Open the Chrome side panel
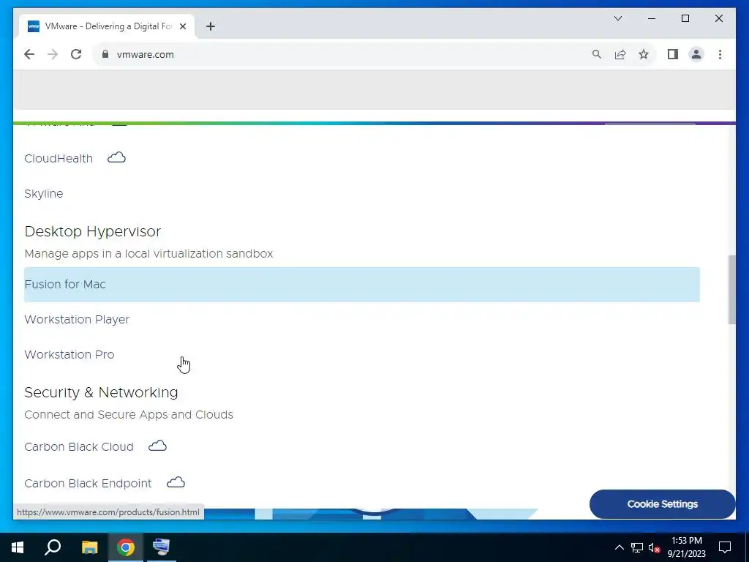 [x=673, y=54]
